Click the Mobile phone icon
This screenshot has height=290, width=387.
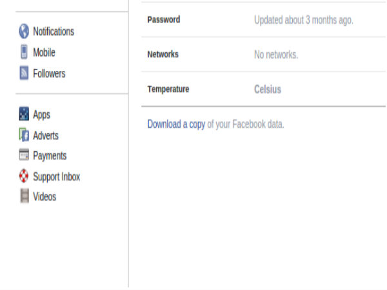pos(24,52)
